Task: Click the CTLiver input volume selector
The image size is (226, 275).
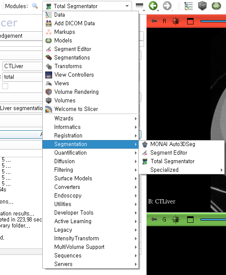Action: point(22,66)
